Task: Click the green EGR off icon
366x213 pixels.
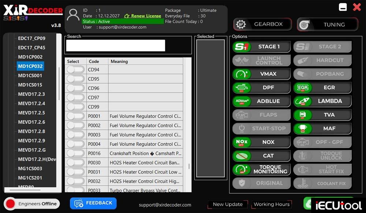Action: tap(303, 88)
